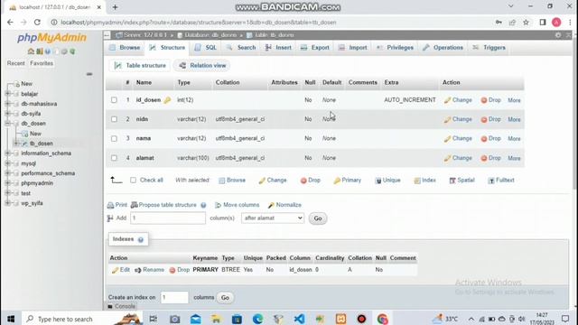Viewport: 578px width, 325px height.
Task: Select the alamat row checkbox
Action: tap(114, 158)
